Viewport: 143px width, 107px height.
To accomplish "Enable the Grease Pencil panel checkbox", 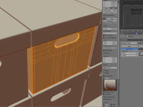I will 105,15.
